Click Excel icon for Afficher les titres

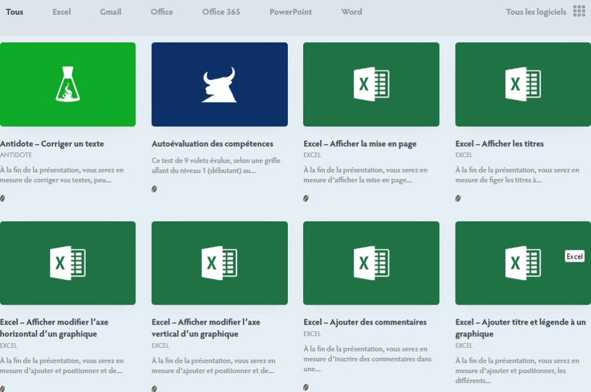click(x=523, y=84)
